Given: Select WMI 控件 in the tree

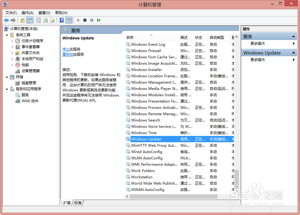Looking at the screenshot, I should pyautogui.click(x=30, y=101).
